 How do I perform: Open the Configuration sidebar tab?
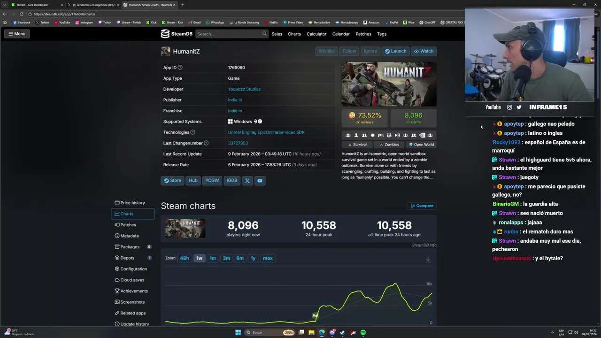click(133, 269)
